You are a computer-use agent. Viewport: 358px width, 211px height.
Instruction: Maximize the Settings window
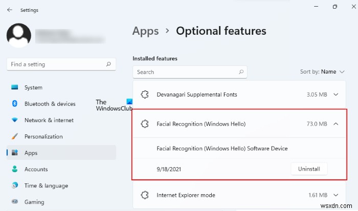pyautogui.click(x=334, y=7)
